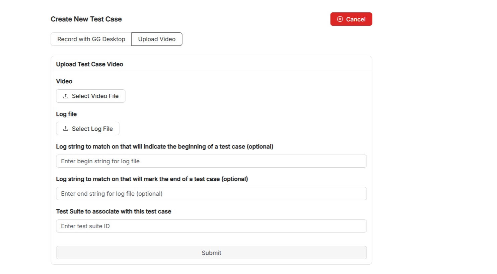Click the upload icon inside Select Log File
The height and width of the screenshot is (274, 497).
pyautogui.click(x=66, y=128)
